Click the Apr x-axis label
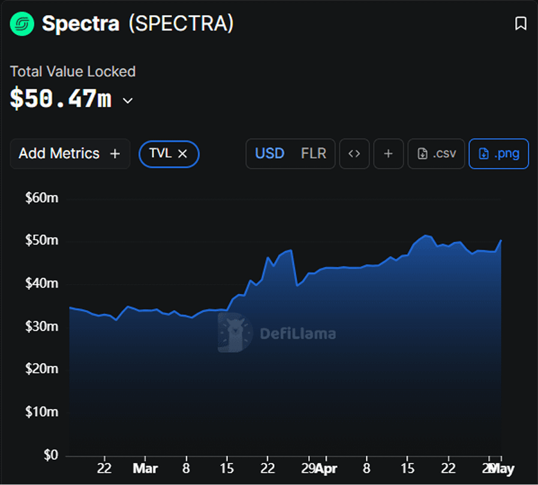The height and width of the screenshot is (485, 538). click(326, 468)
